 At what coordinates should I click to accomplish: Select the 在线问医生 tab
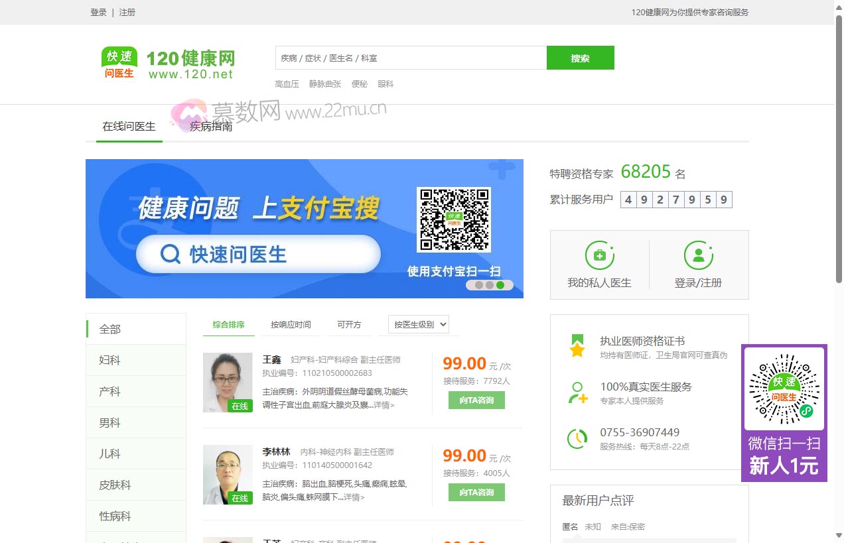point(128,126)
